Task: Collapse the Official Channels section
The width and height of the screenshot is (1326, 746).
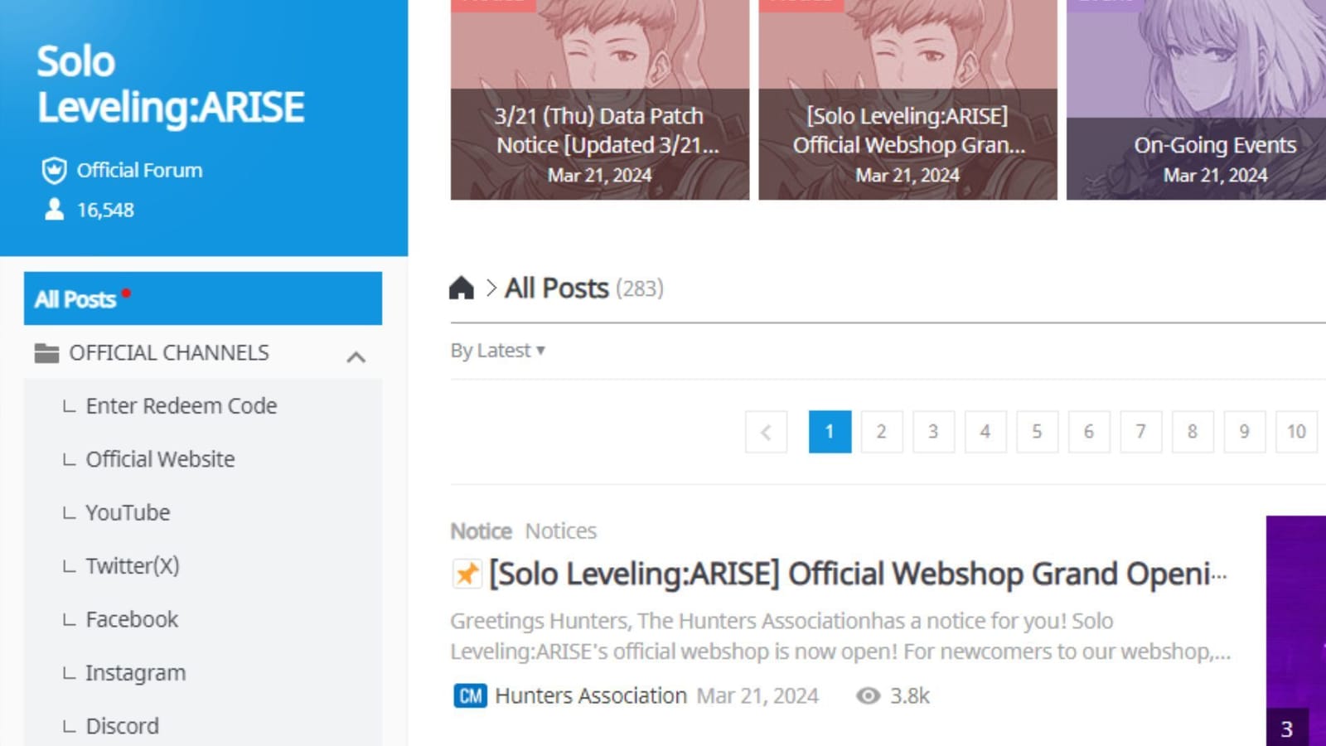Action: [356, 356]
